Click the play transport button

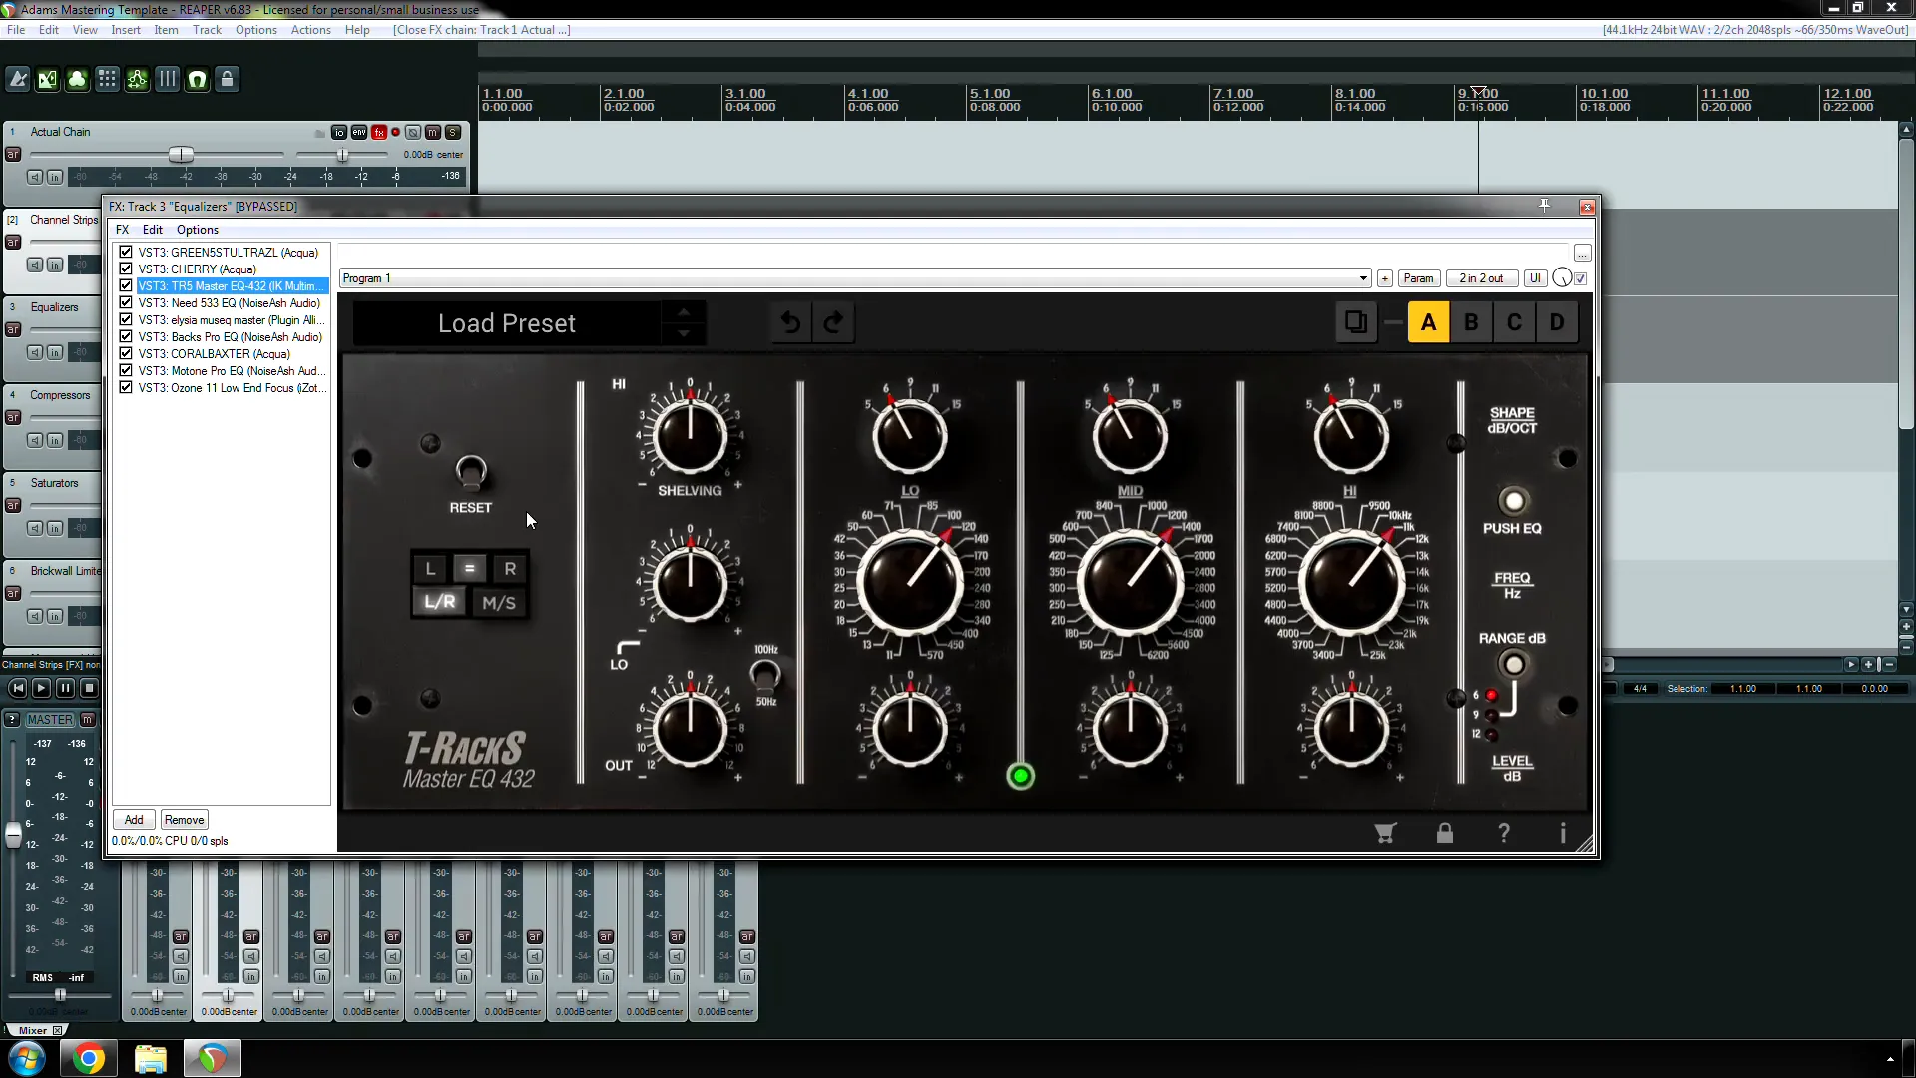coord(41,688)
